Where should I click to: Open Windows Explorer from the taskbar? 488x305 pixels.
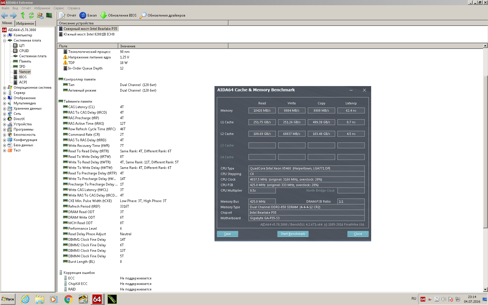point(40,299)
